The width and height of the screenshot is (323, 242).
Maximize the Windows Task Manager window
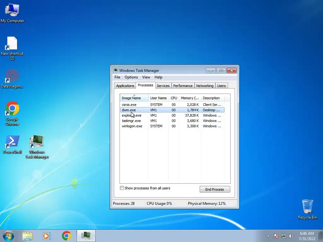[x=221, y=71]
